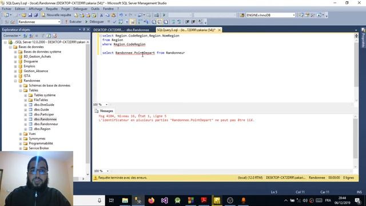Click the Cut scissors icon
Image resolution: width=366 pixels, height=206 pixels.
[x=102, y=15]
